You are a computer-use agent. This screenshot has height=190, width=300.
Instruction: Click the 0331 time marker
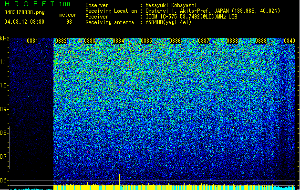[x=32, y=41]
